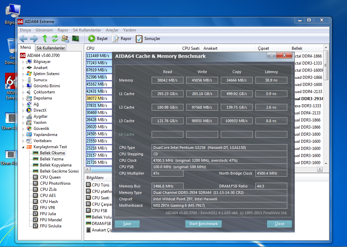Select the CPU Queen benchmark
347x247 pixels.
pos(50,177)
